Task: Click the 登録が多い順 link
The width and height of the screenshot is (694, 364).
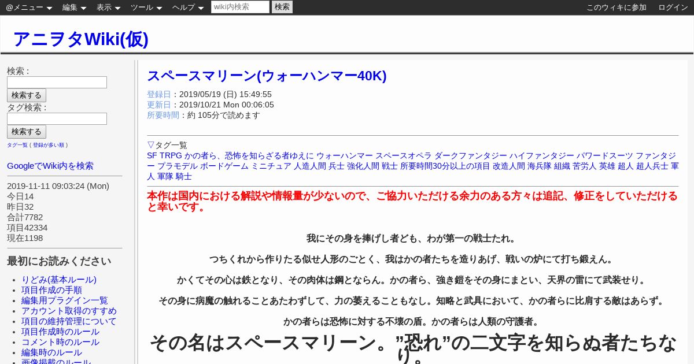Action: [49, 145]
